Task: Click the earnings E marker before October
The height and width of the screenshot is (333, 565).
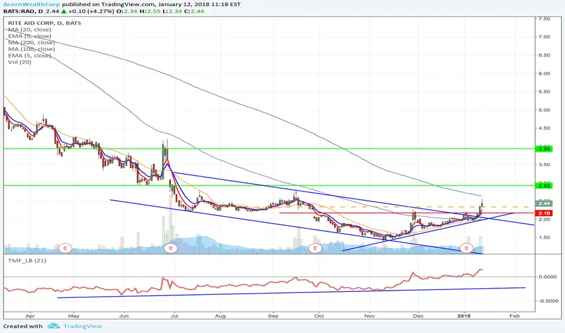Action: 315,248
